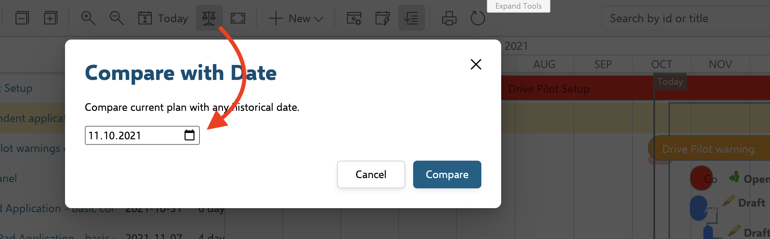
Task: Select the auto-scheduling calendar icon
Action: pyautogui.click(x=382, y=18)
